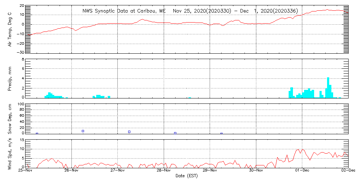This screenshot has width=359, height=179.
Task: Click the 27-Nov date label on x-axis
Action: pyautogui.click(x=117, y=170)
